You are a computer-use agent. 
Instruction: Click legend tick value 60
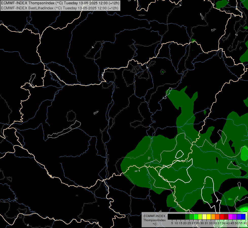click(x=245, y=223)
